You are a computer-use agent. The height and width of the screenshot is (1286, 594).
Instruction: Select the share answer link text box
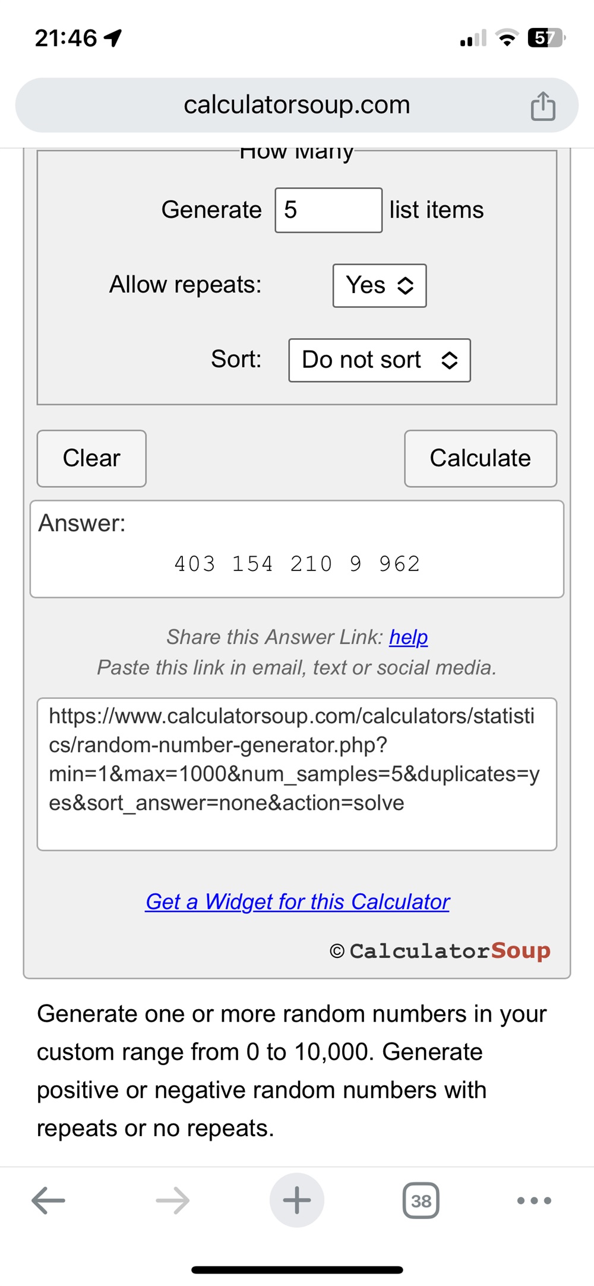(297, 774)
